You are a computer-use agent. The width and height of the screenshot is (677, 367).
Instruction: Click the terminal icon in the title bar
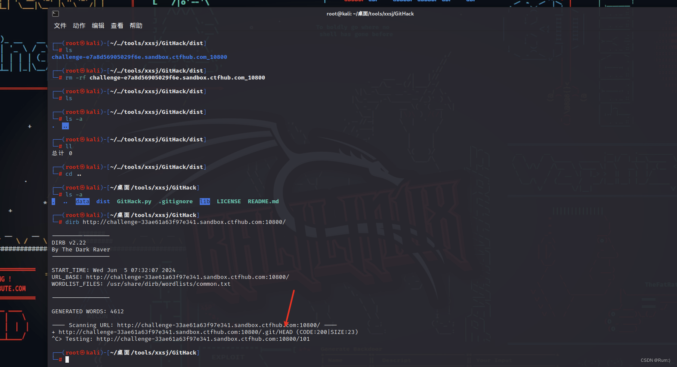tap(56, 14)
